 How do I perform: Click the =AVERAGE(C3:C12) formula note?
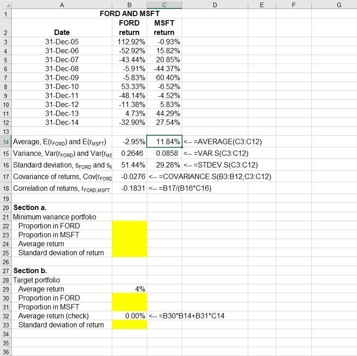(x=223, y=142)
